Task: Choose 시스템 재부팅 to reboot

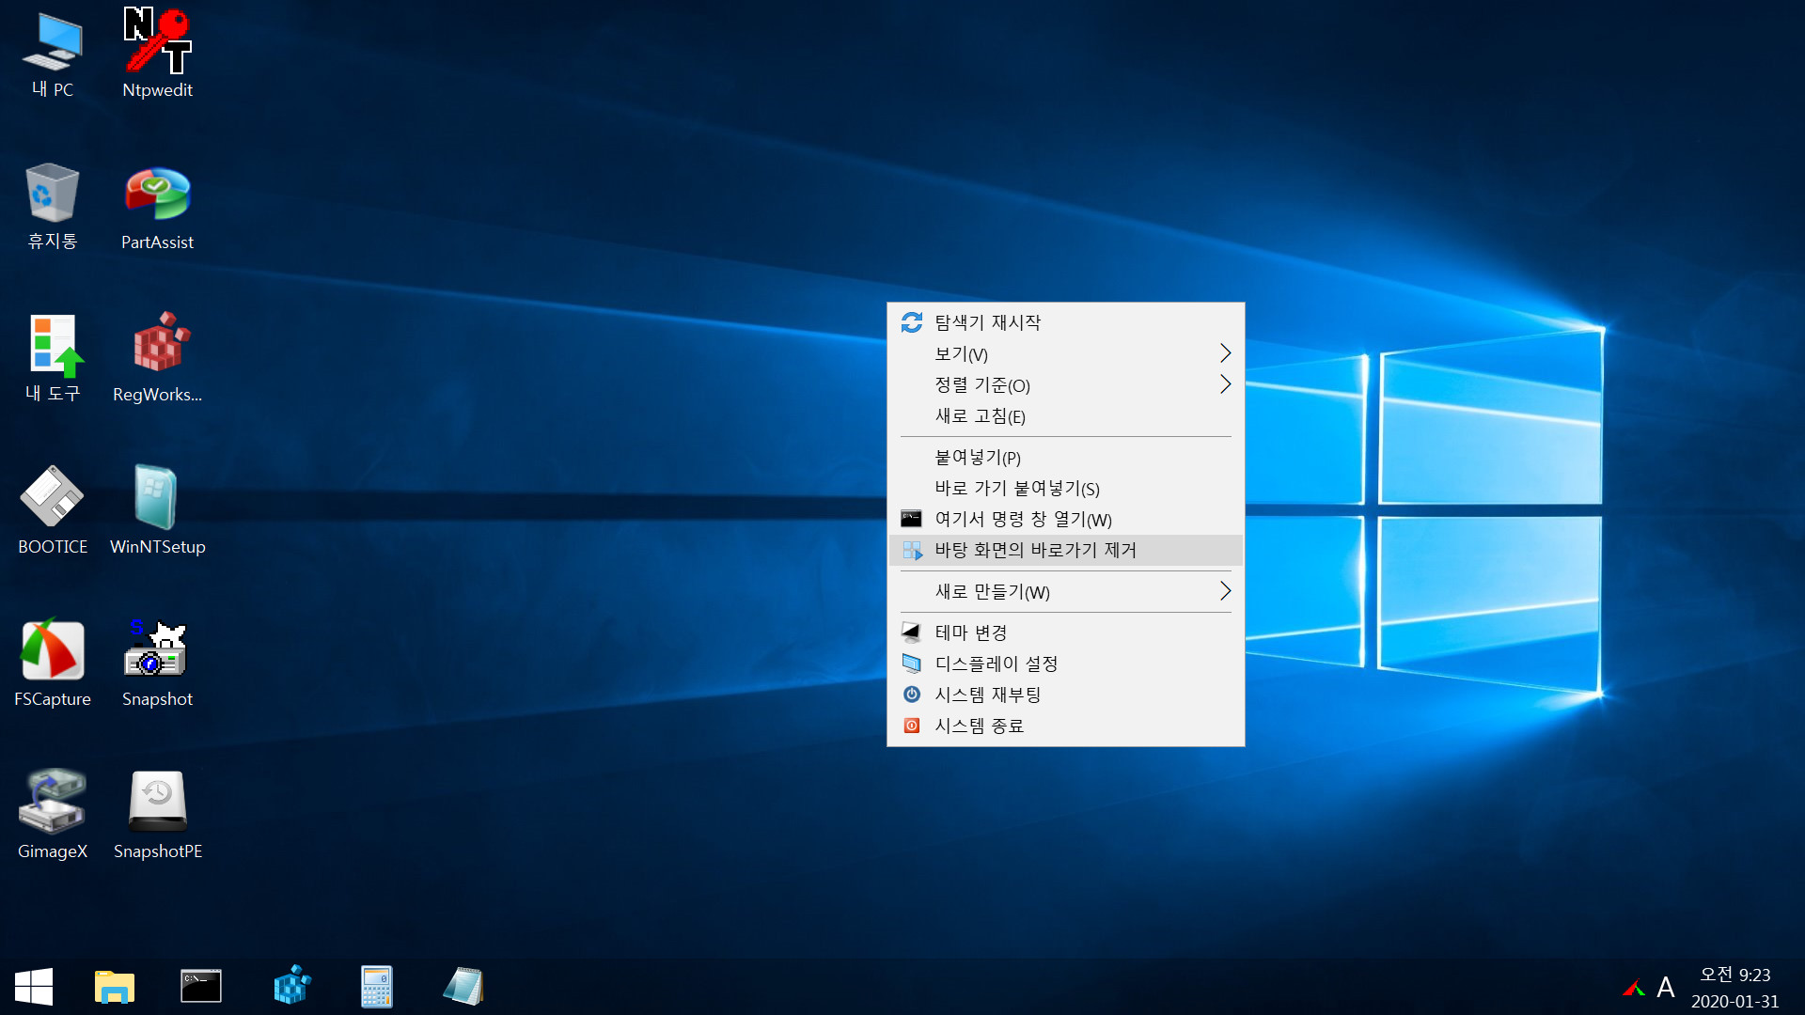Action: pyautogui.click(x=1066, y=695)
